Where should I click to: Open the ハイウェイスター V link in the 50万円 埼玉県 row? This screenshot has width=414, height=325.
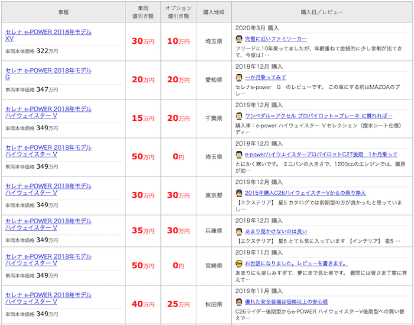48,151
